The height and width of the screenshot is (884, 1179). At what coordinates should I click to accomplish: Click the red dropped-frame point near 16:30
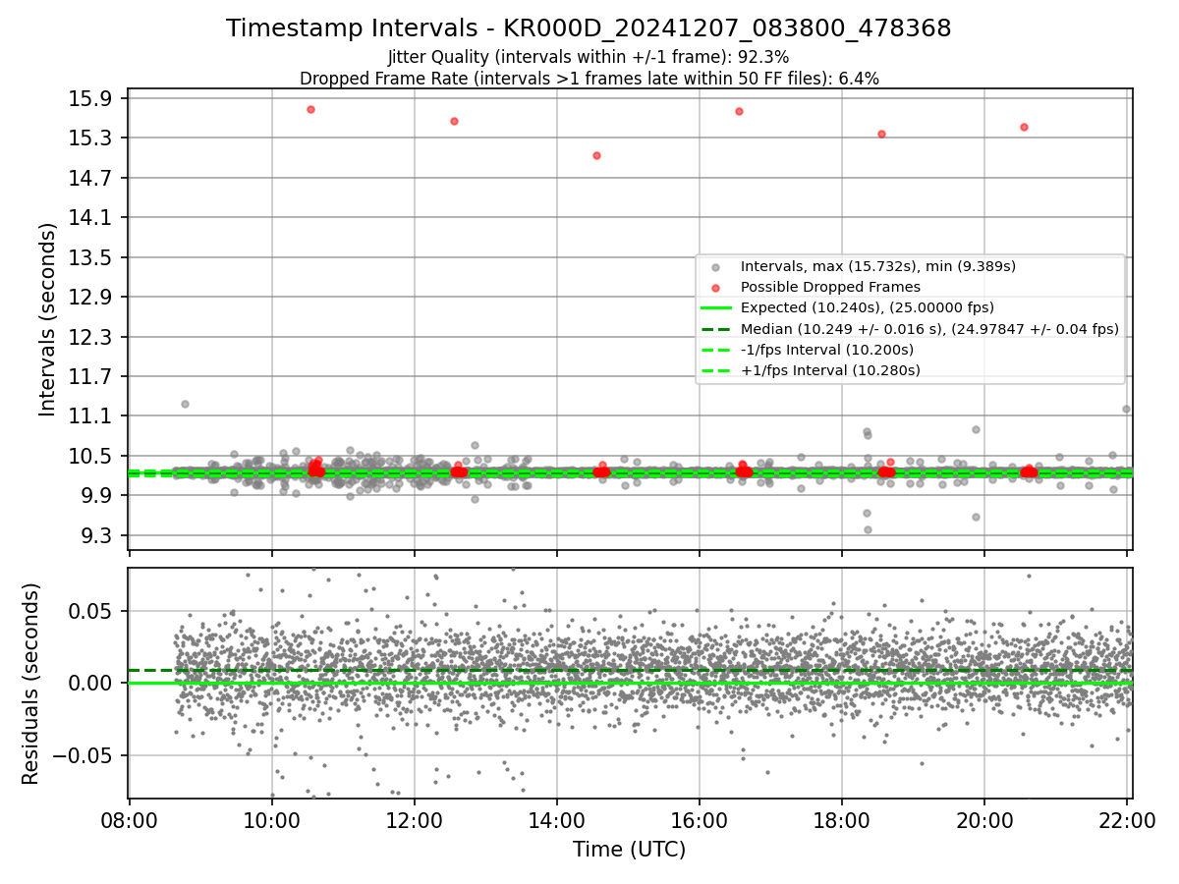(739, 111)
